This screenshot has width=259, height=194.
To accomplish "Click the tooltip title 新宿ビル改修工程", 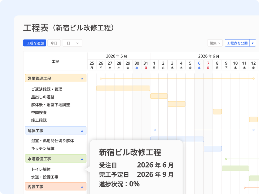I will pyautogui.click(x=130, y=152).
